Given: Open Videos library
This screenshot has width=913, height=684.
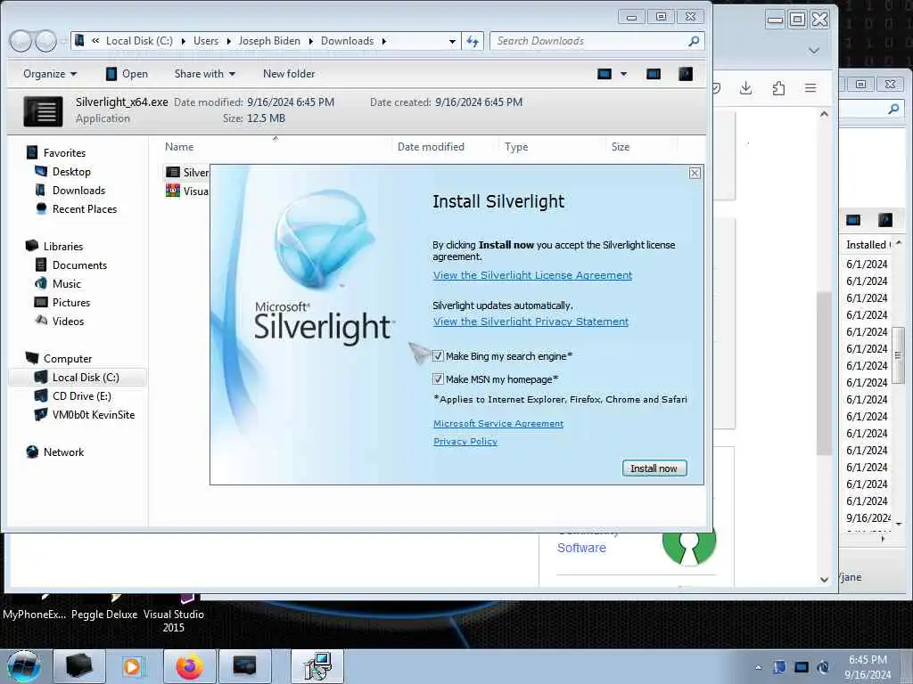Looking at the screenshot, I should coord(68,321).
